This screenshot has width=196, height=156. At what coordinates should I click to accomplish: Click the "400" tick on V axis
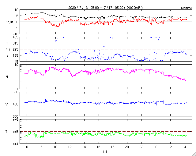(16, 104)
